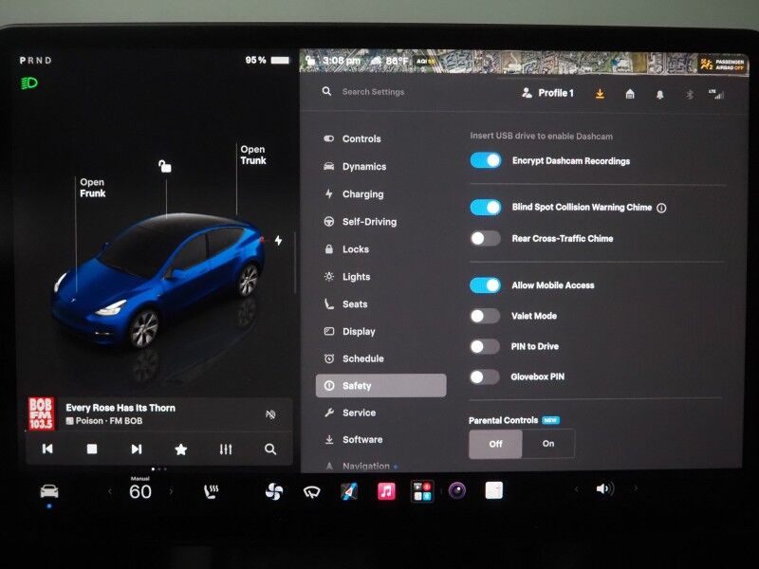The width and height of the screenshot is (759, 569).
Task: Open the white calendar app icon
Action: [494, 490]
